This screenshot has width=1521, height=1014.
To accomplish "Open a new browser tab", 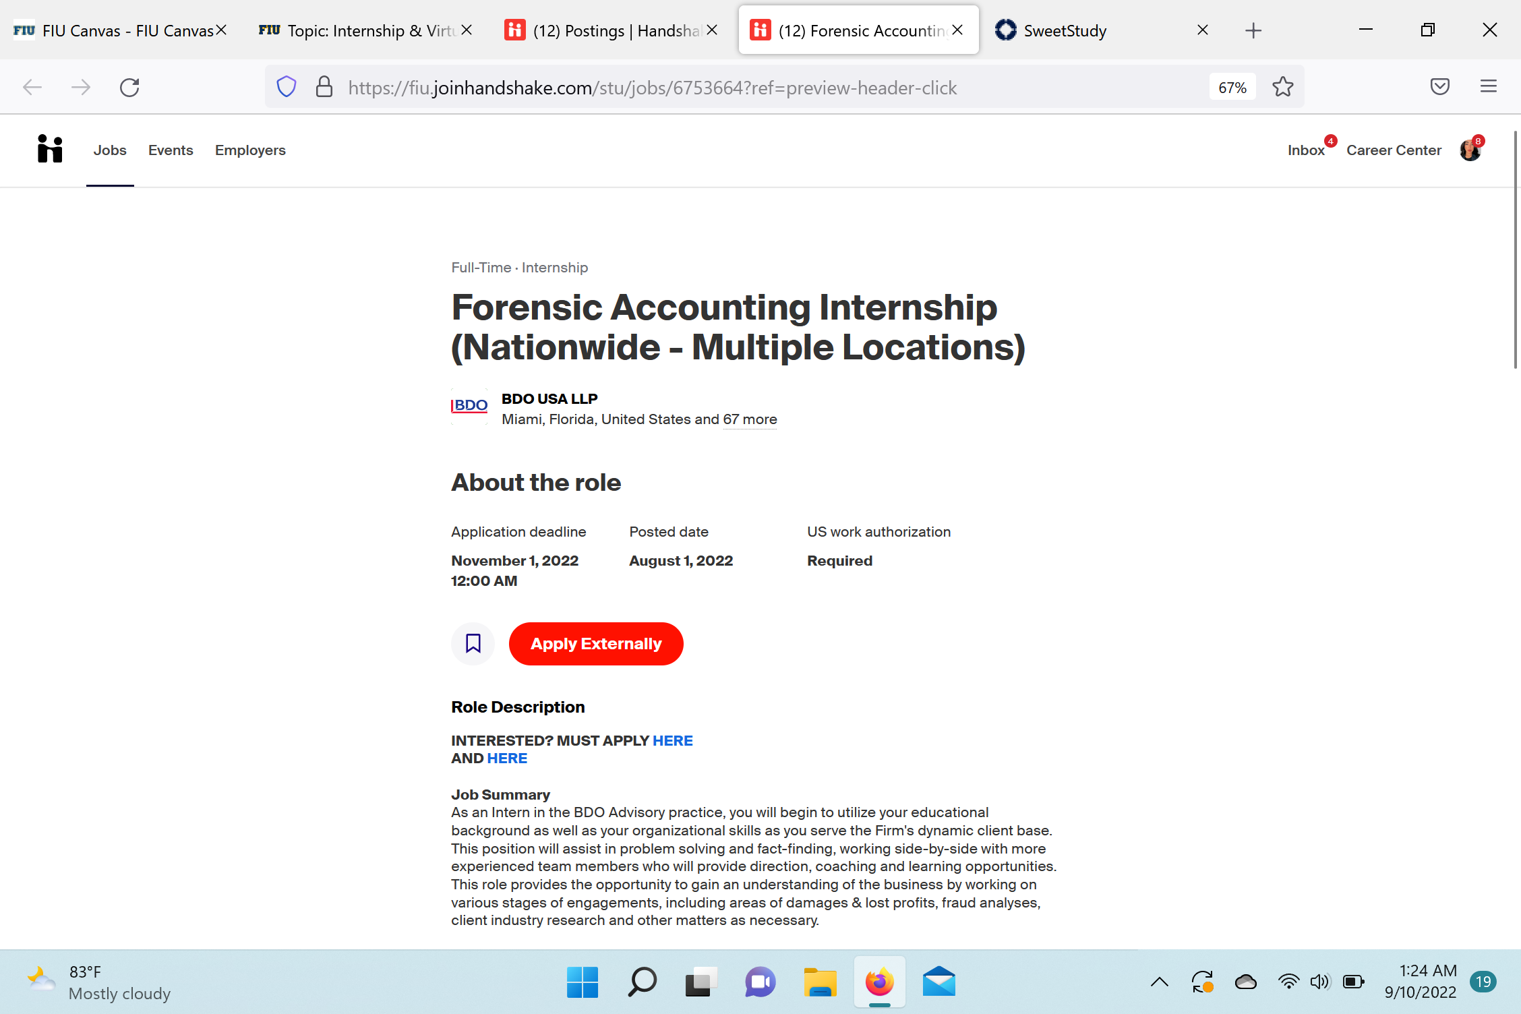I will (x=1253, y=30).
